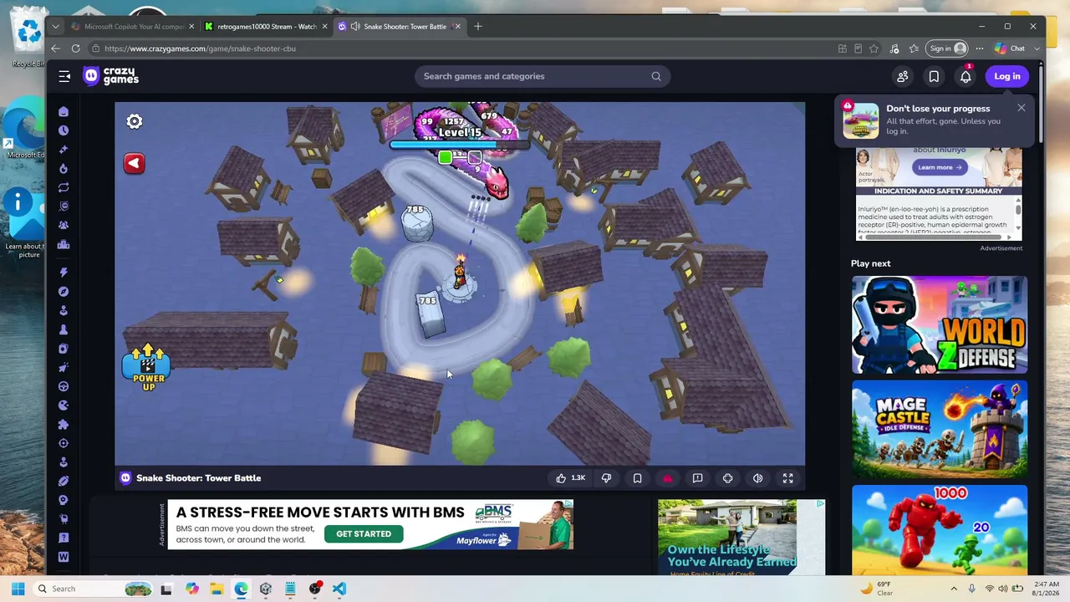The image size is (1070, 602).
Task: Click the Notepad icon on the taskbar
Action: tap(290, 589)
